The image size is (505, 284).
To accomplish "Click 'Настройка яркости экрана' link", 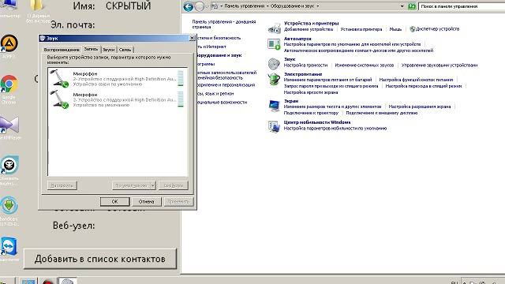I will click(311, 92).
